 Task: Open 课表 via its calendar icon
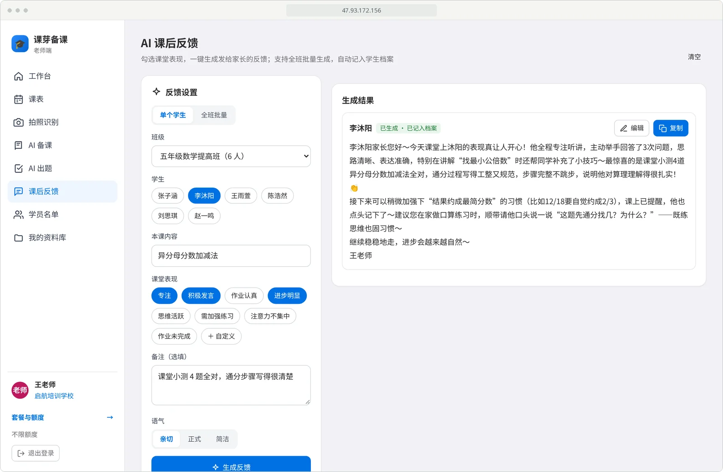point(19,99)
